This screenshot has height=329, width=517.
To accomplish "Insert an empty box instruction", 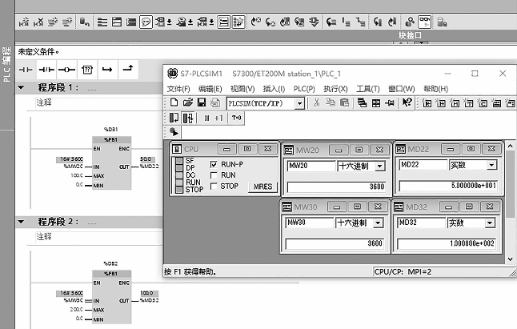I will point(87,70).
